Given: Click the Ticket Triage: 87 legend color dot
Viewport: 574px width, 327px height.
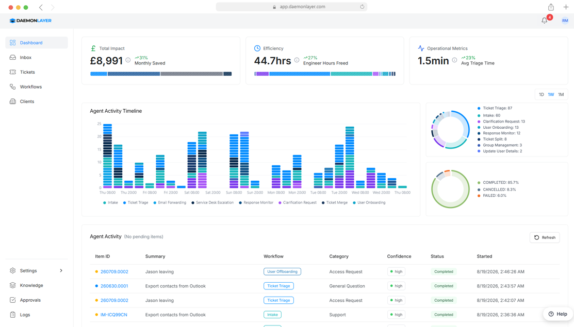Looking at the screenshot, I should click(x=479, y=108).
